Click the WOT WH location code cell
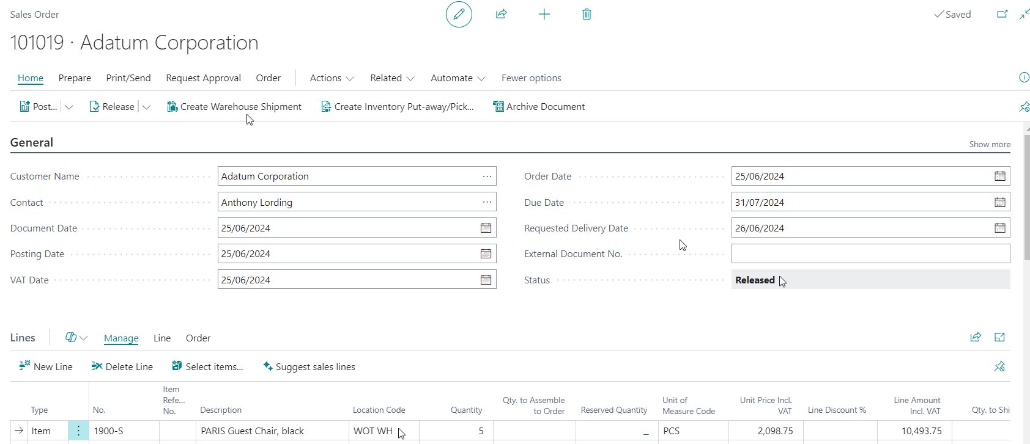Screen dimensions: 1030x444 [x=383, y=431]
